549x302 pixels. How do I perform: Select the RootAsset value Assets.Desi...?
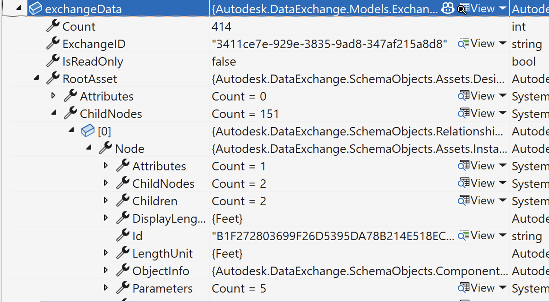(358, 79)
